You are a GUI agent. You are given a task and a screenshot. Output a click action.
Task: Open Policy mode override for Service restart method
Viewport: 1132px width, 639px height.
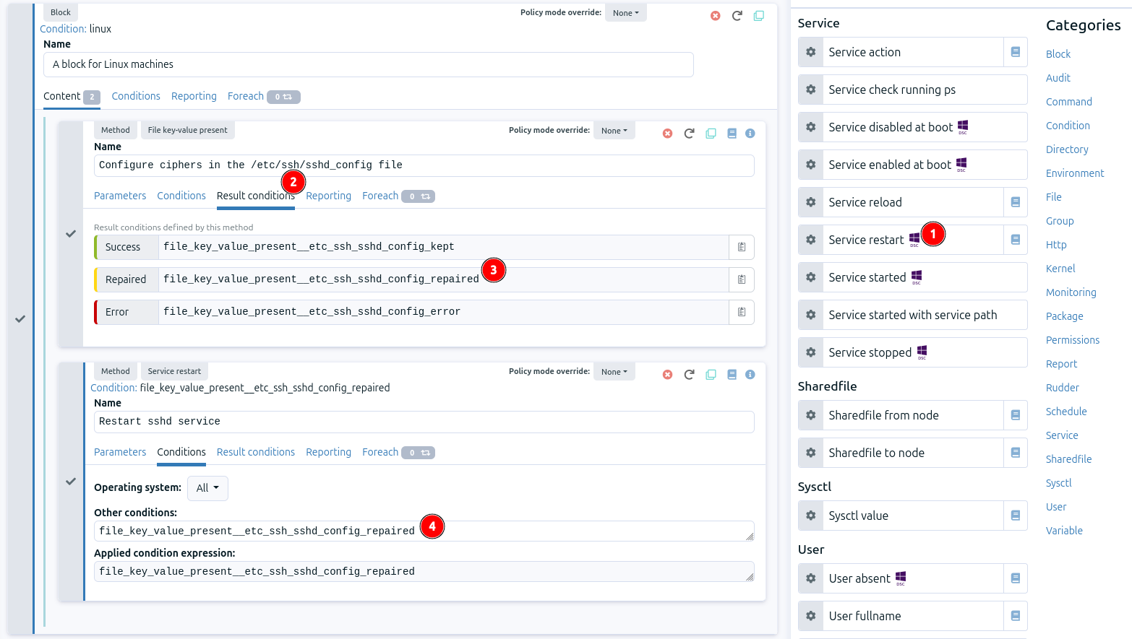point(614,372)
